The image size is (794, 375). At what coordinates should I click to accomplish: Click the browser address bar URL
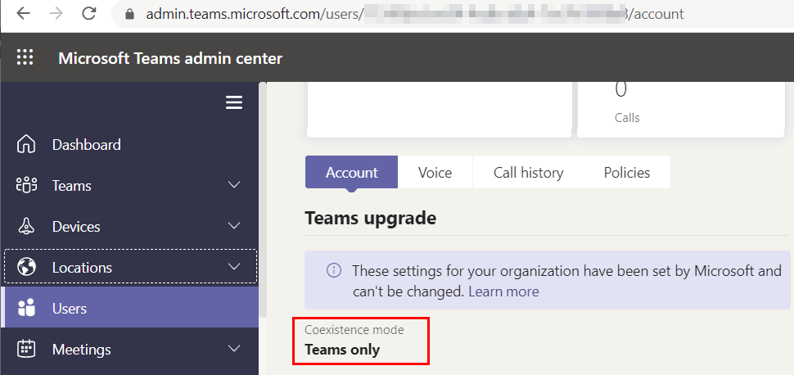tap(415, 14)
